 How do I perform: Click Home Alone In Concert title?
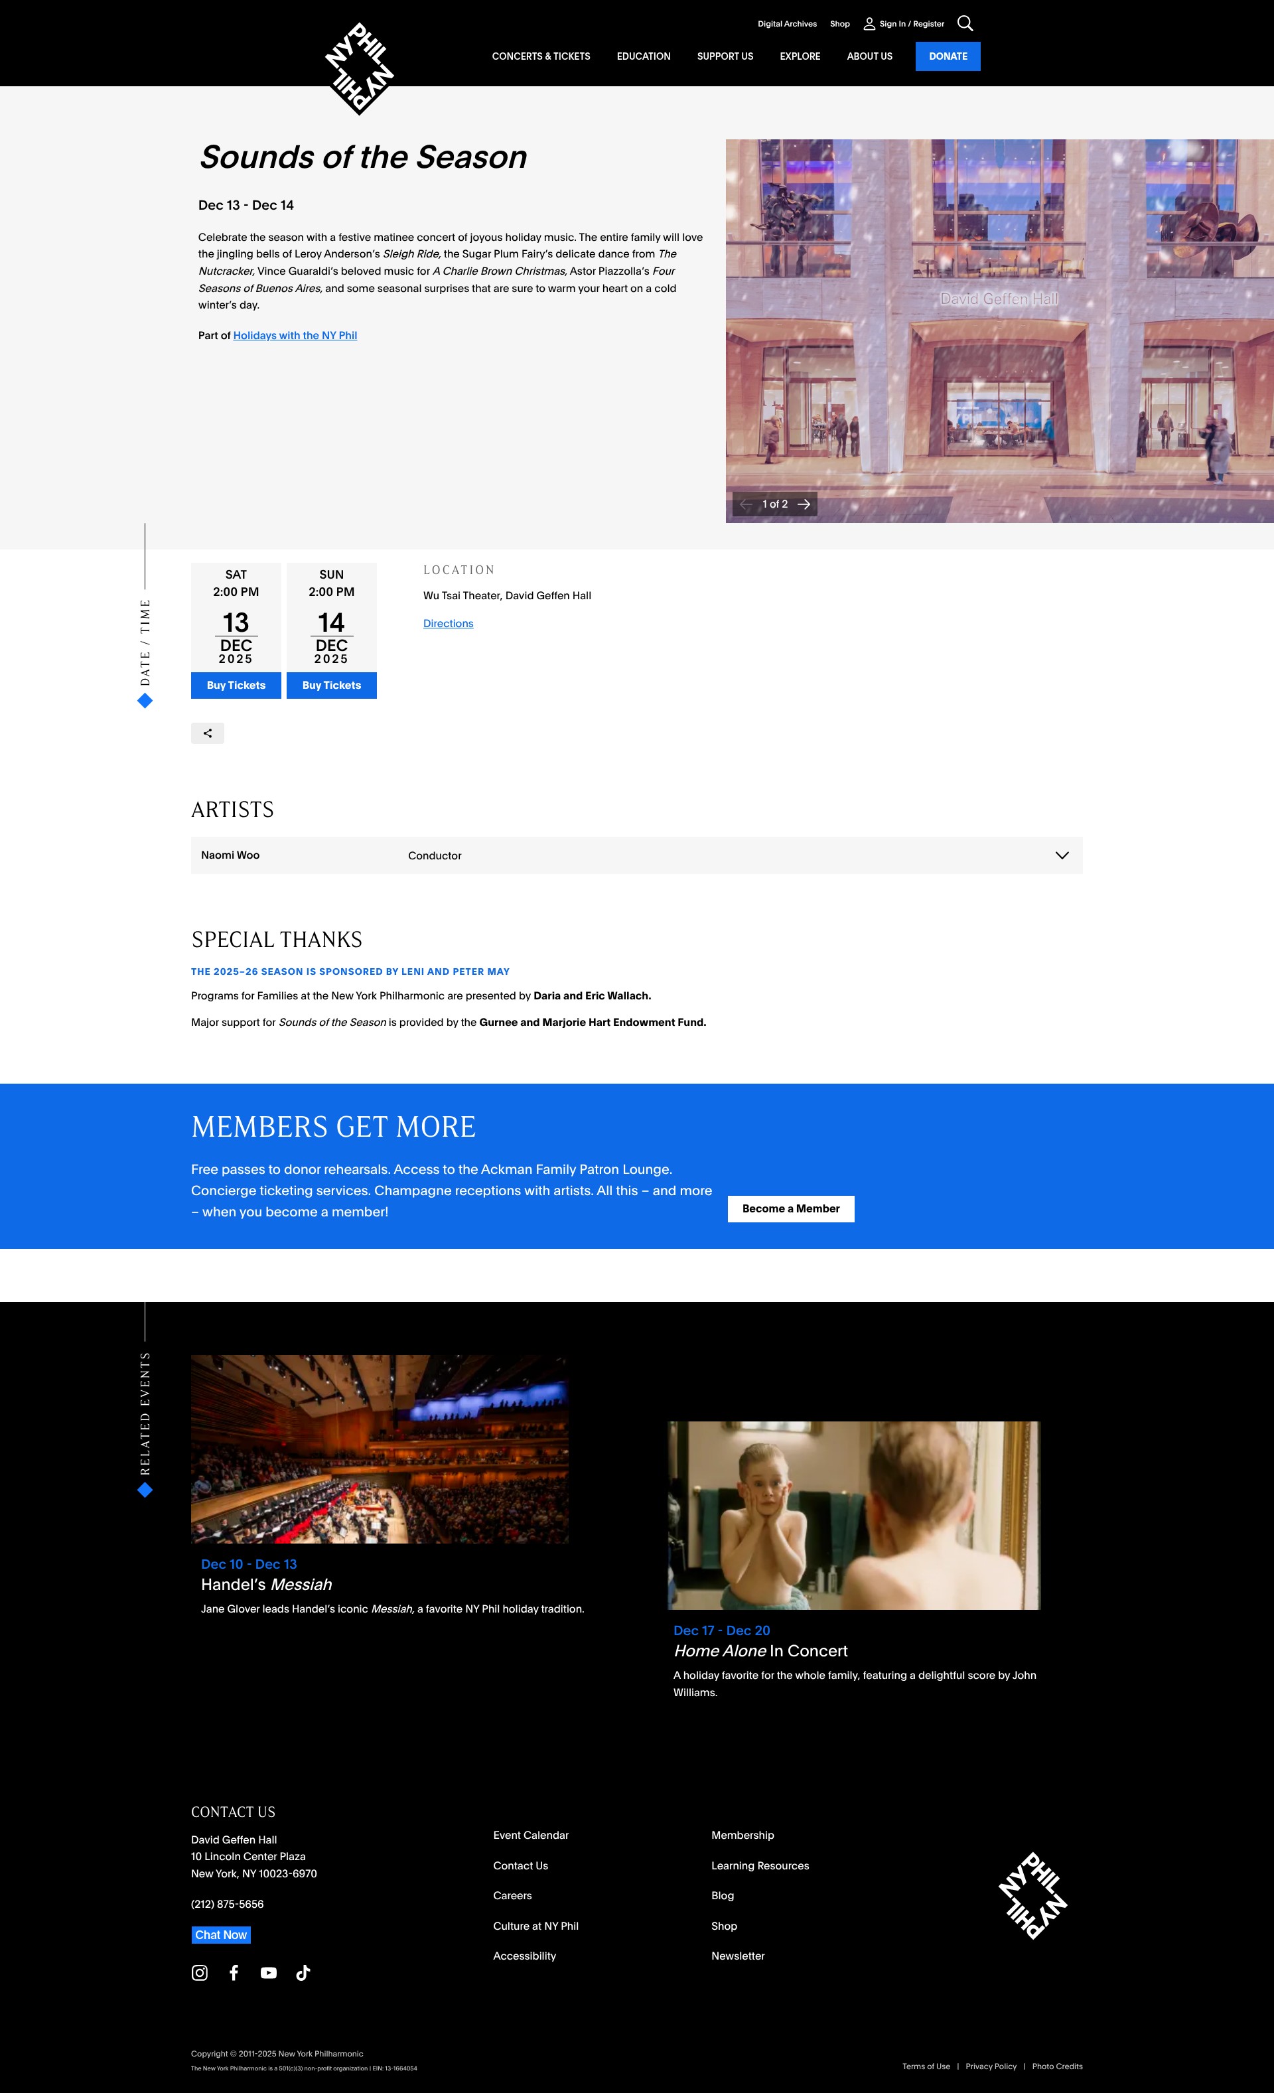tap(760, 1650)
